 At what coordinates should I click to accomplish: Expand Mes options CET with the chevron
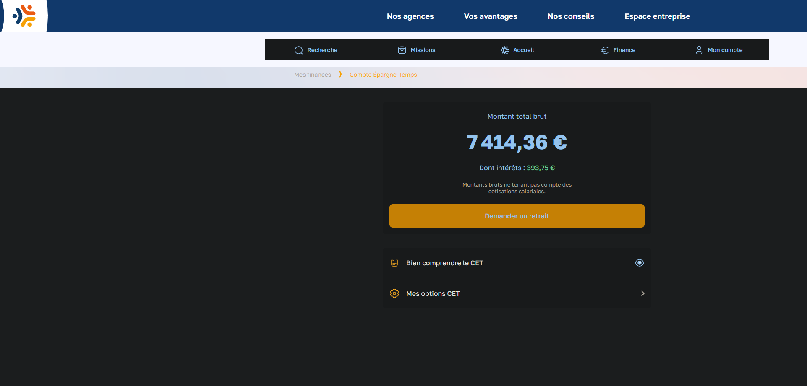(x=642, y=293)
